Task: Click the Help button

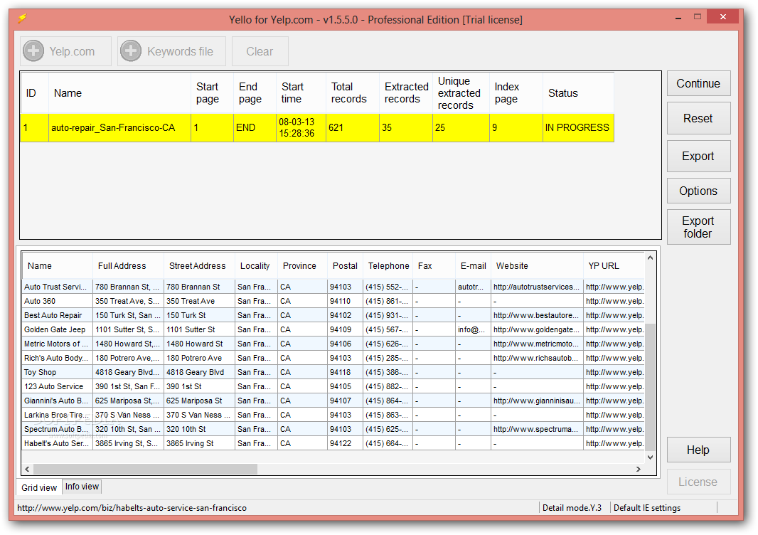Action: [698, 450]
